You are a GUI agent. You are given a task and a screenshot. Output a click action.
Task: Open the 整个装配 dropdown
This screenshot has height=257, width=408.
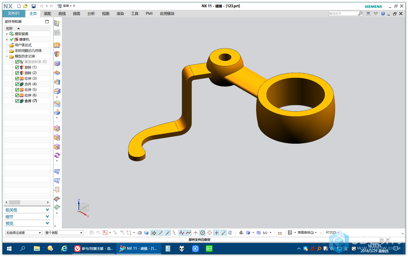pos(64,233)
